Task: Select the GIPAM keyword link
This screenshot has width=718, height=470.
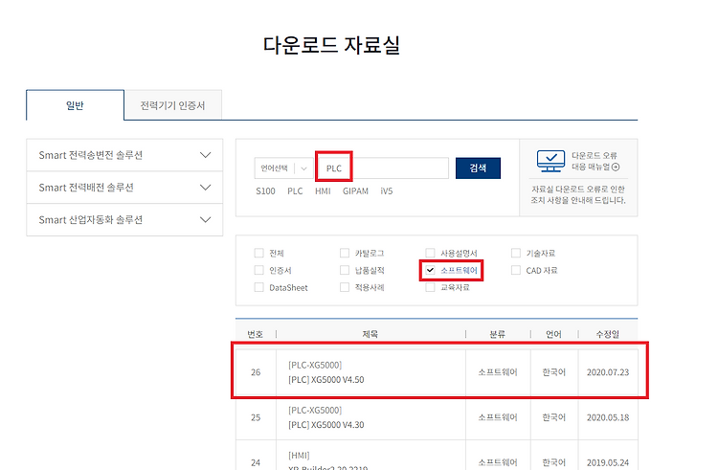Action: (355, 191)
